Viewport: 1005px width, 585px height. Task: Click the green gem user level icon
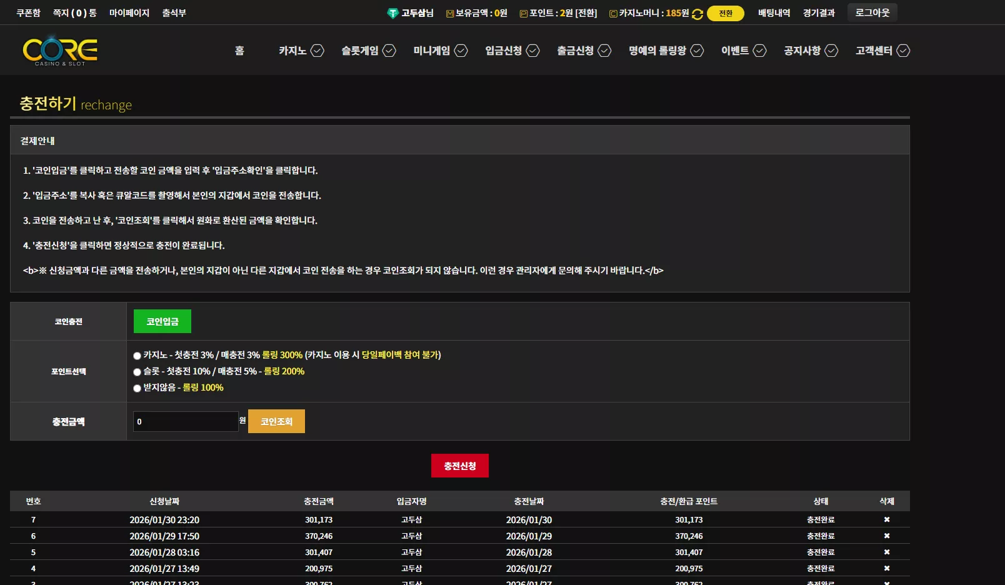tap(392, 13)
